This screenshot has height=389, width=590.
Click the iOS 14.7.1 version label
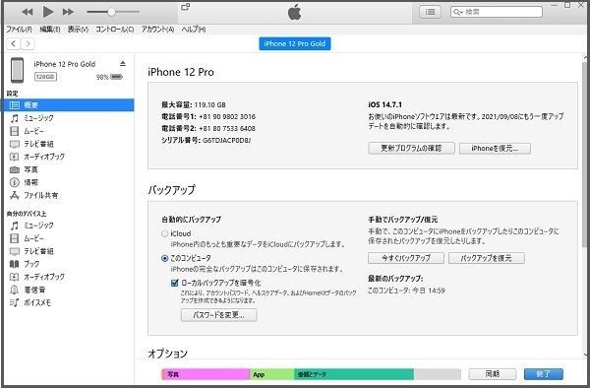click(384, 104)
